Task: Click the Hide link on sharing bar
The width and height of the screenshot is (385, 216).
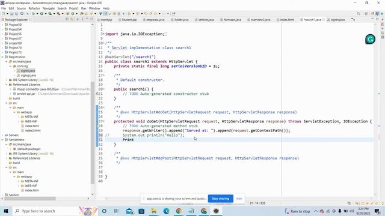Action: click(239, 199)
